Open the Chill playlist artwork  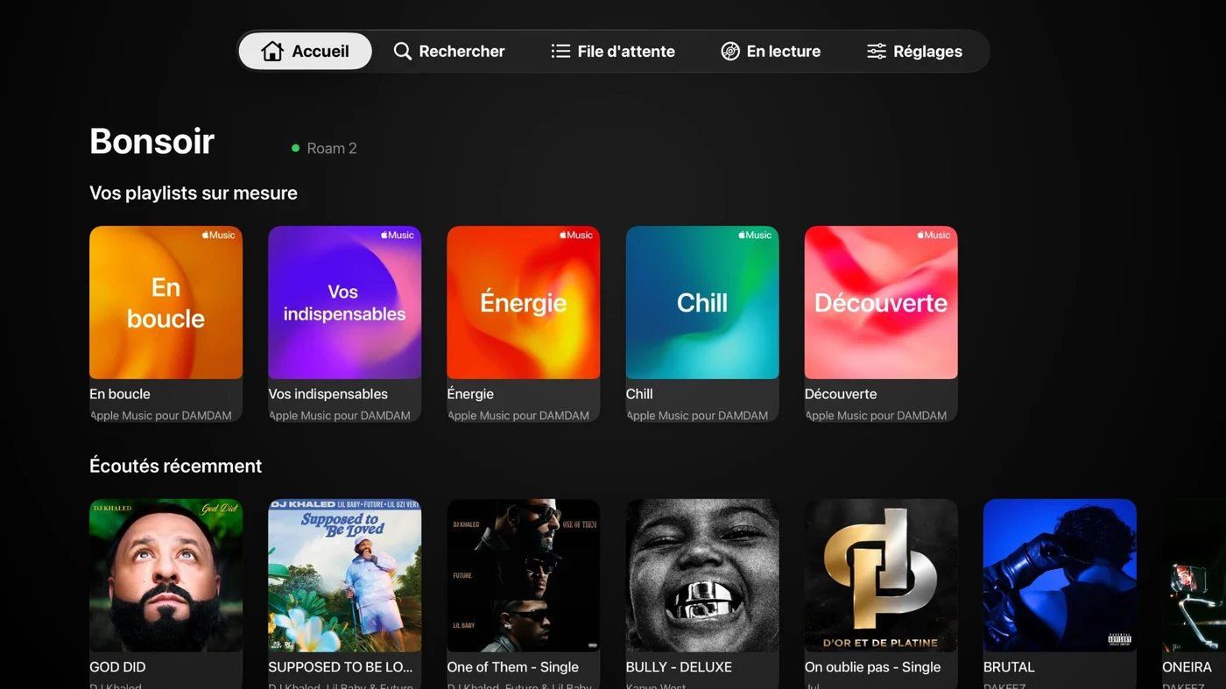(x=702, y=303)
